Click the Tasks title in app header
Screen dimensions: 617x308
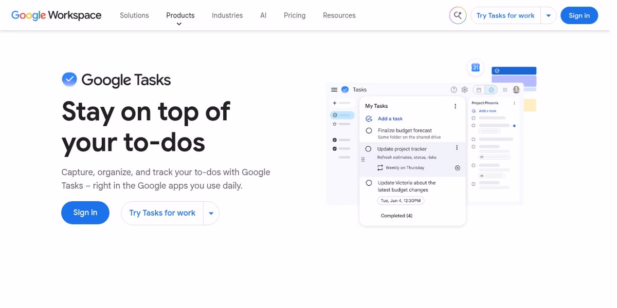tap(359, 89)
